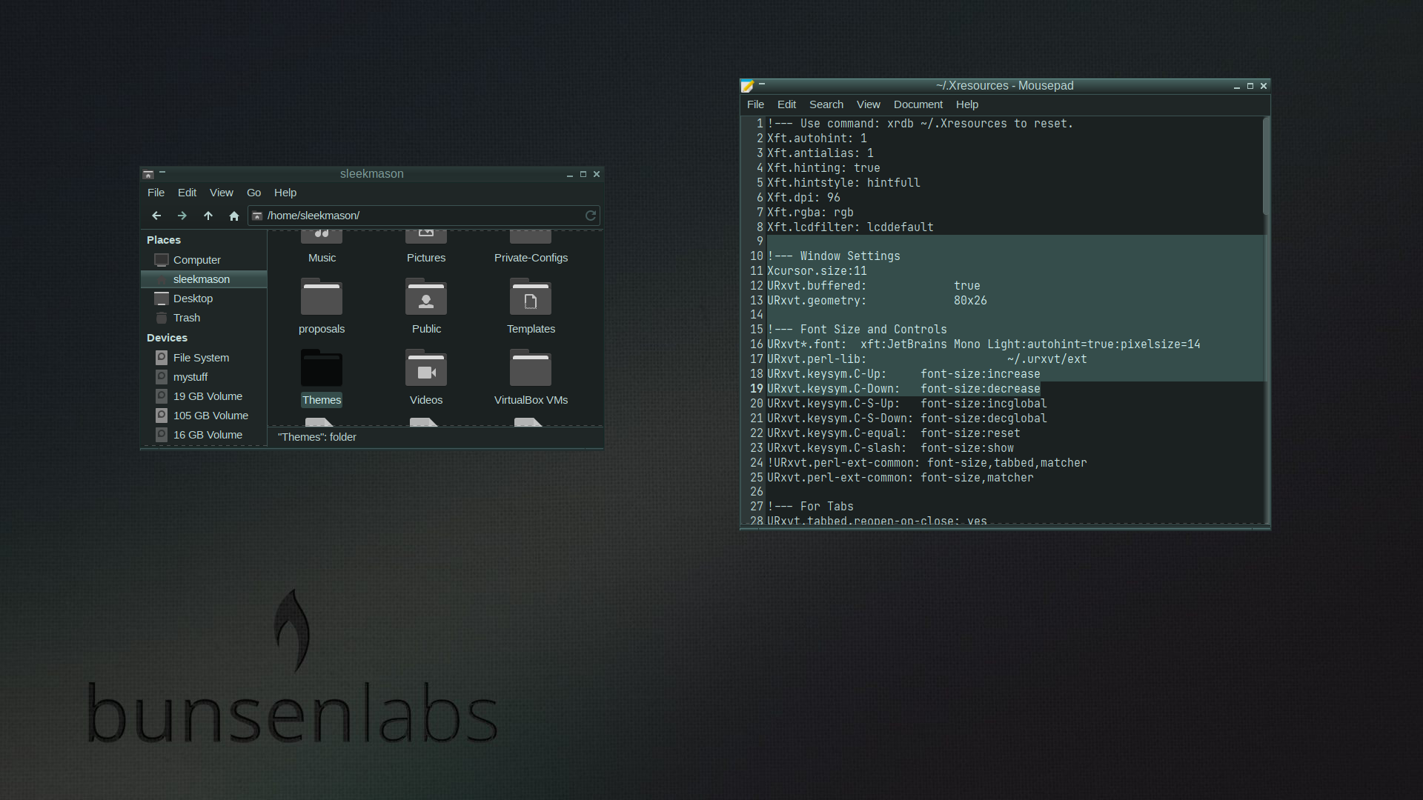Open File menu in file manager
This screenshot has height=800, width=1423.
[156, 193]
